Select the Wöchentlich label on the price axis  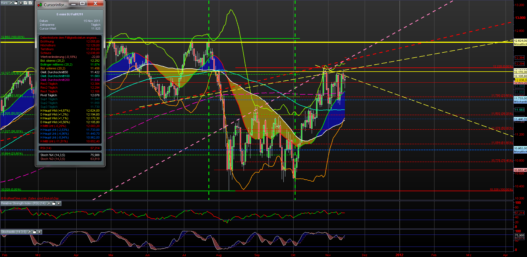pos(520,102)
